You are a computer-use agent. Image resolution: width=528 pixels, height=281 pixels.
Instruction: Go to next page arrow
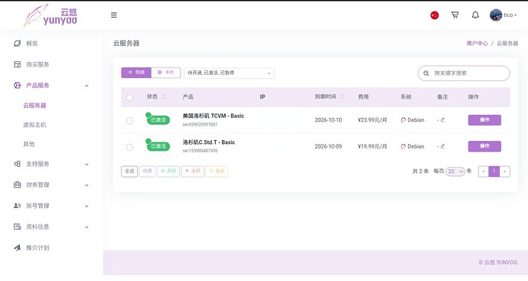tap(505, 172)
